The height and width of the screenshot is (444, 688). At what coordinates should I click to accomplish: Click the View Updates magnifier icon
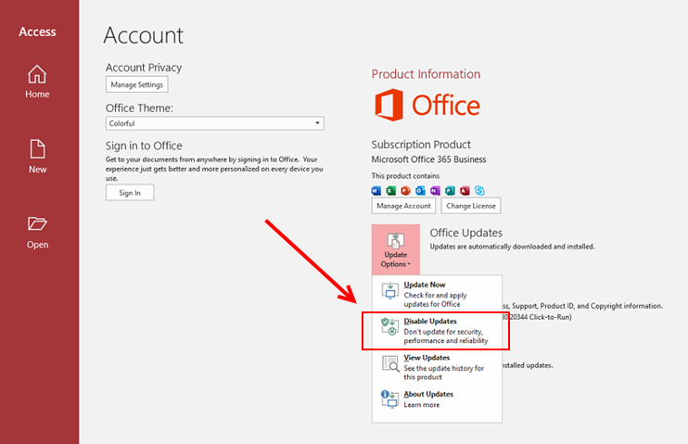tap(390, 363)
